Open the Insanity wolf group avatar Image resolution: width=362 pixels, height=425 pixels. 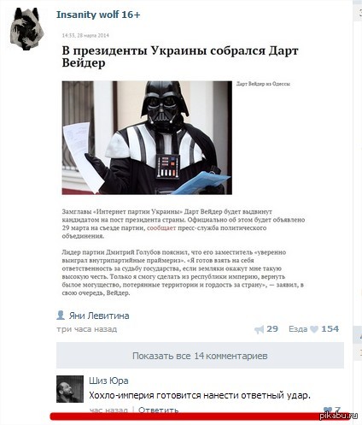27,29
